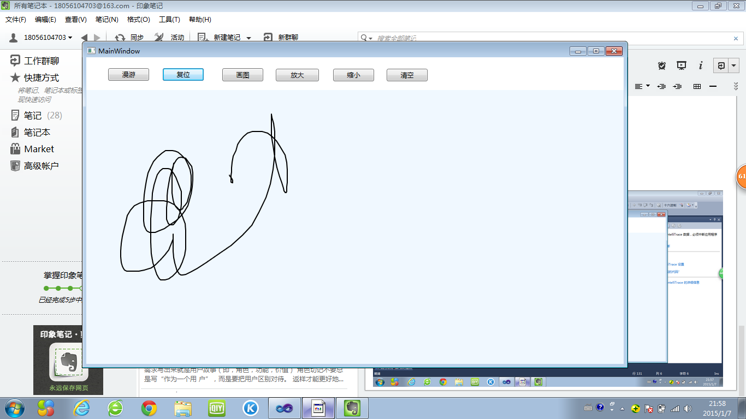Click the insert table icon
The image size is (746, 419).
[x=697, y=86]
